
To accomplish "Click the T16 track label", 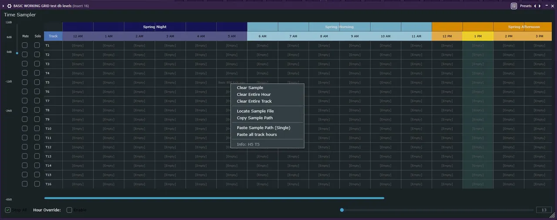I will point(48,184).
